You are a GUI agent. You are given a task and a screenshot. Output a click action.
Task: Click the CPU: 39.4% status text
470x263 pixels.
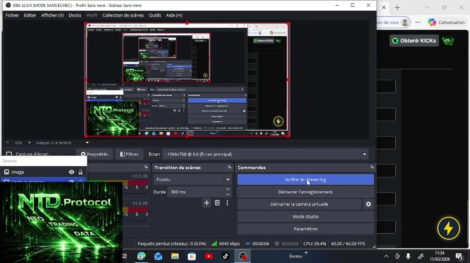click(314, 244)
